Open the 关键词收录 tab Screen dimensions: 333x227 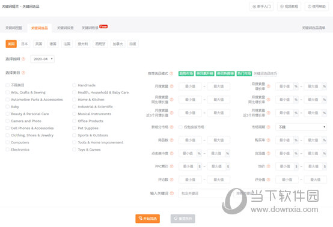coord(90,28)
